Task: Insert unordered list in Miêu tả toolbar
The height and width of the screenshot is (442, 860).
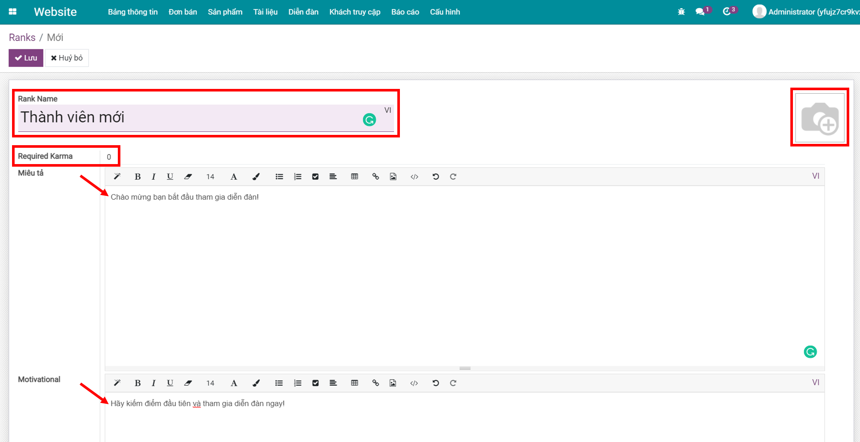Action: tap(279, 177)
